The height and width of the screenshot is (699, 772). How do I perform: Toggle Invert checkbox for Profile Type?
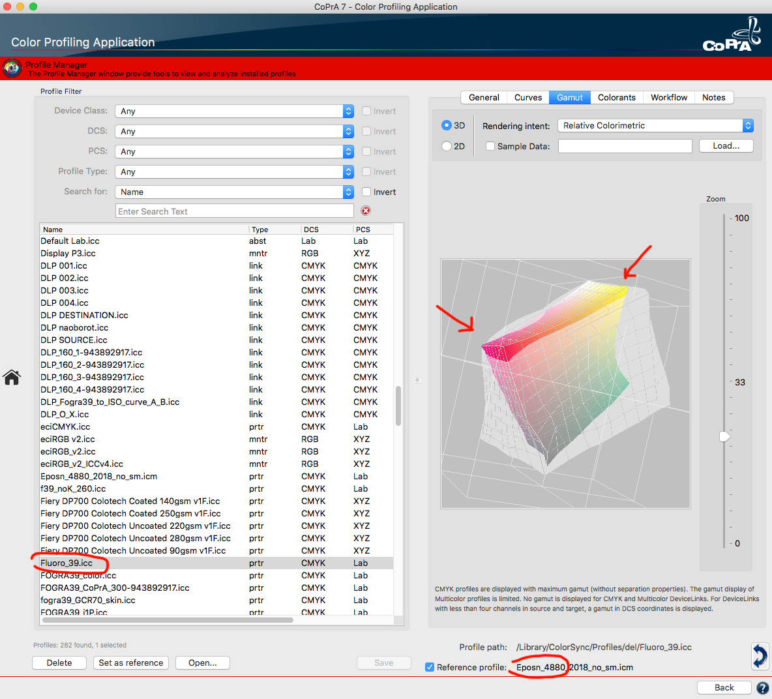point(366,171)
